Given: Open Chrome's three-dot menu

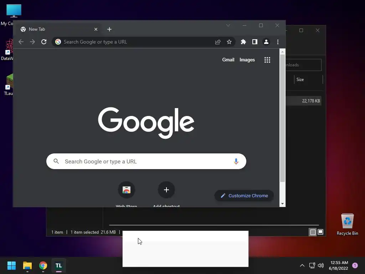Looking at the screenshot, I should click(278, 42).
